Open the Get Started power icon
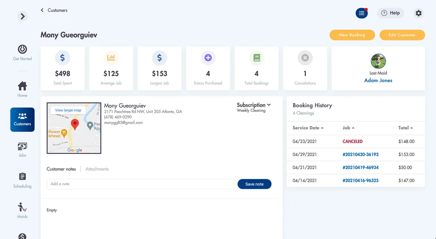The width and height of the screenshot is (436, 239). point(22,50)
